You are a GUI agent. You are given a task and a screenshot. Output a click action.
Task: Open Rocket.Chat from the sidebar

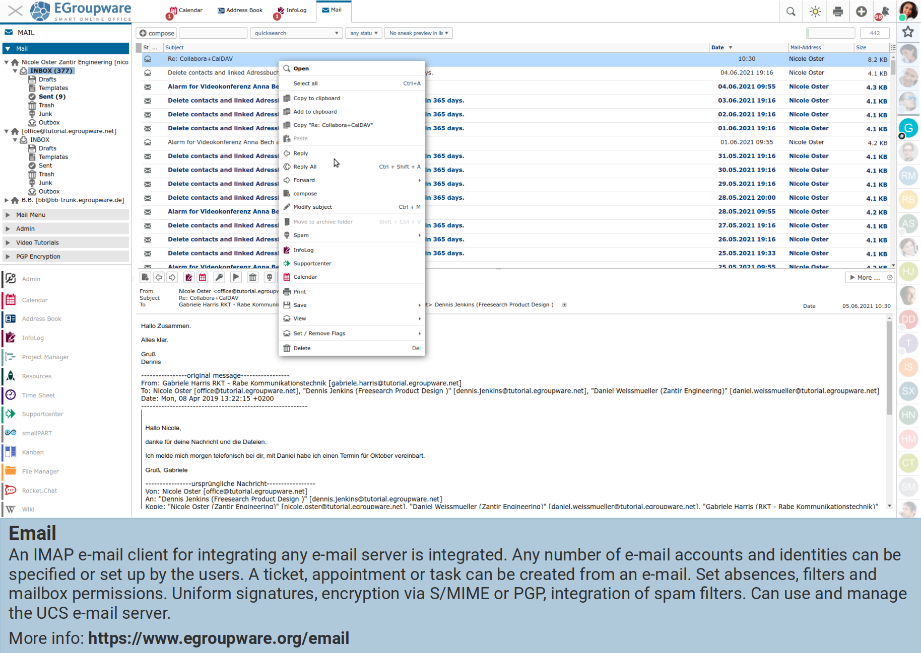point(39,491)
